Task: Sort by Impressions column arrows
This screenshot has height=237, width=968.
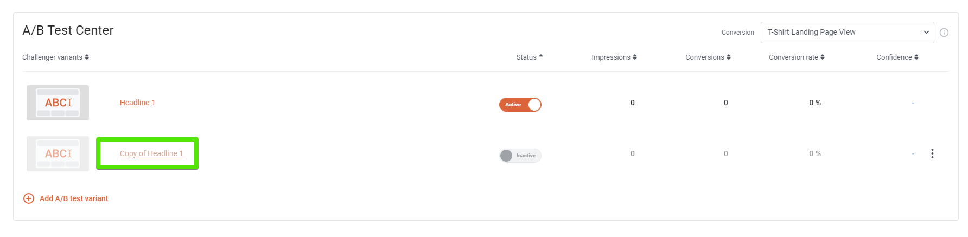Action: 635,57
